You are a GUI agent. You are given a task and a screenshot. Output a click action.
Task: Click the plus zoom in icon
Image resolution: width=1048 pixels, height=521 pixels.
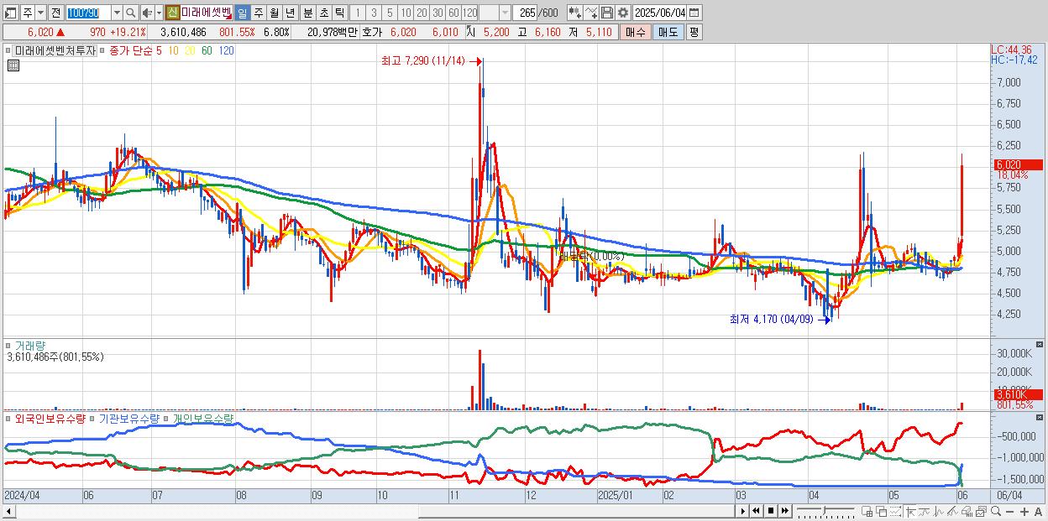click(1024, 512)
